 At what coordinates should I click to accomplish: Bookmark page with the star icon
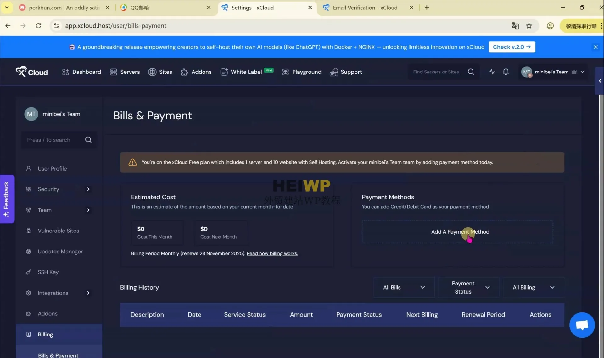[x=529, y=26]
